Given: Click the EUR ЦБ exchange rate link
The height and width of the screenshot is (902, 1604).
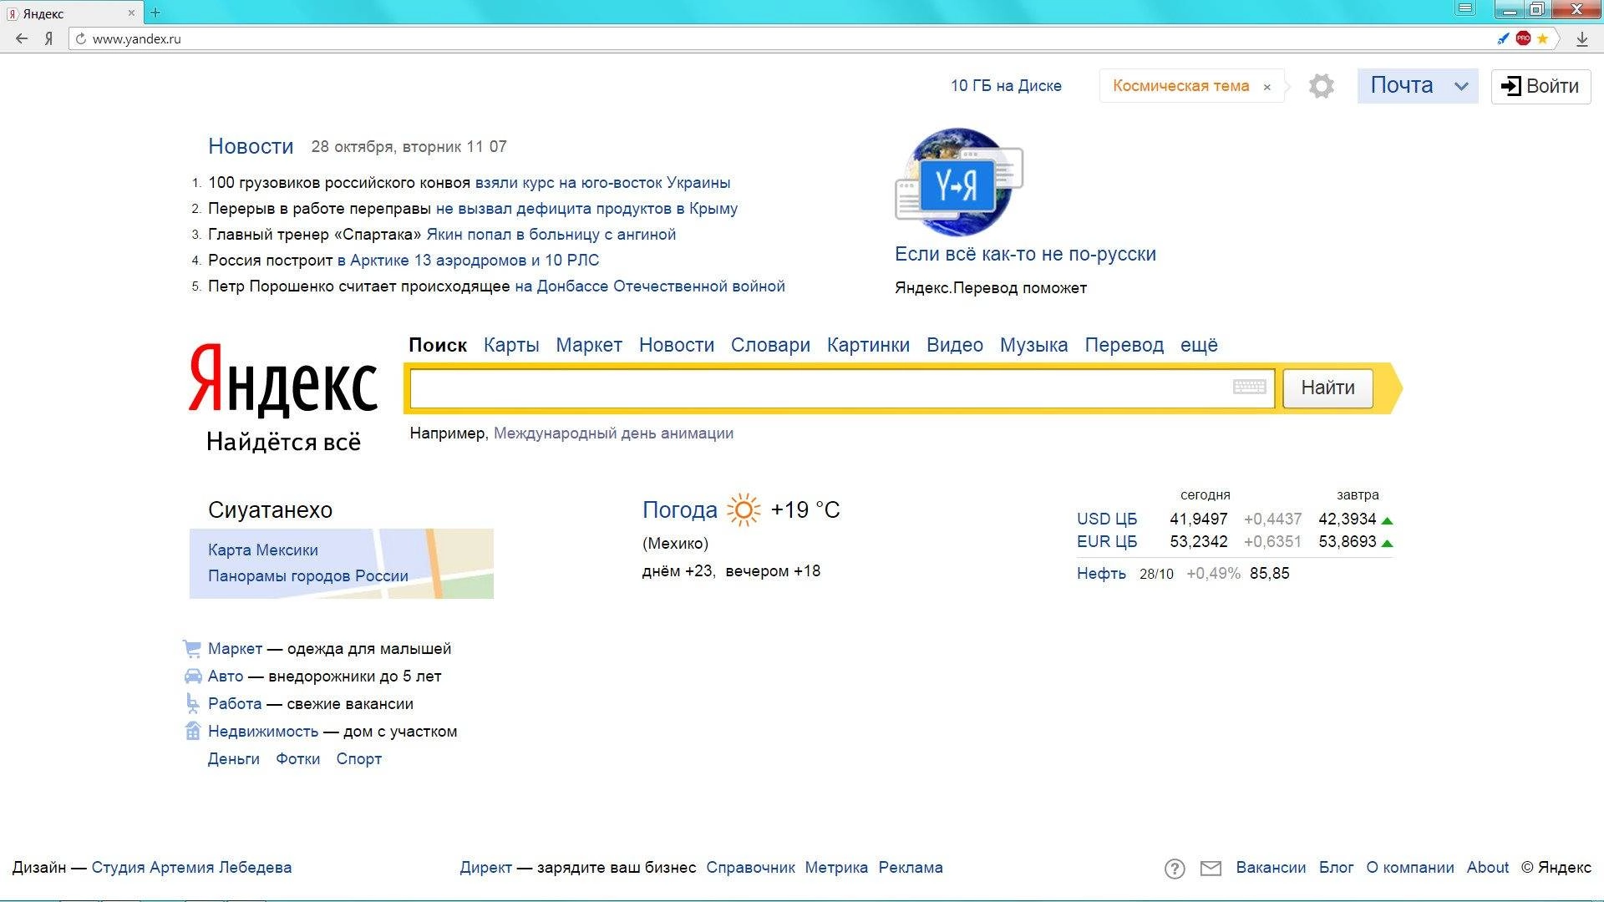Looking at the screenshot, I should coord(1107,541).
